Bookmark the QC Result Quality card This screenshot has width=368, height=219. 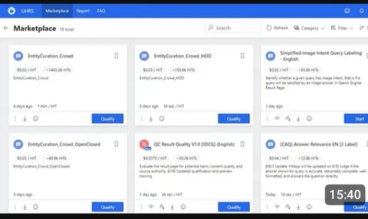[x=242, y=144]
